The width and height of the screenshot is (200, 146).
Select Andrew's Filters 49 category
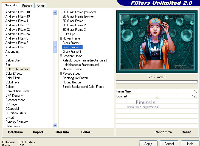click(x=18, y=16)
